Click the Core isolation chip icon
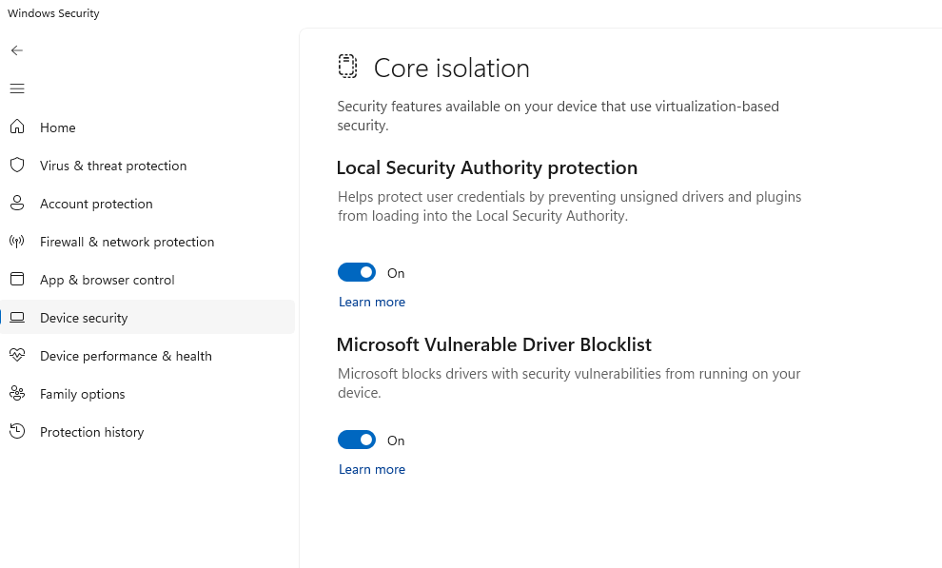The width and height of the screenshot is (942, 568). click(x=348, y=67)
